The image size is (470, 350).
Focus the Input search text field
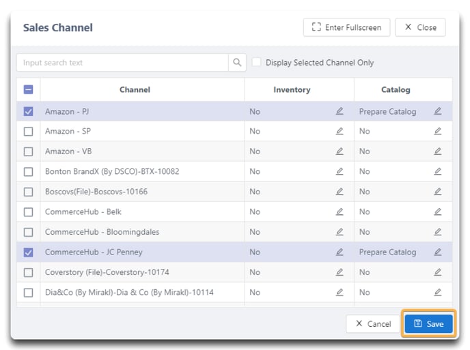(x=122, y=63)
